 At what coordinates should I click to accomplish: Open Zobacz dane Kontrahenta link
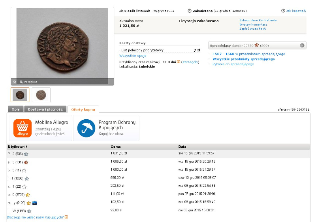point(258,20)
